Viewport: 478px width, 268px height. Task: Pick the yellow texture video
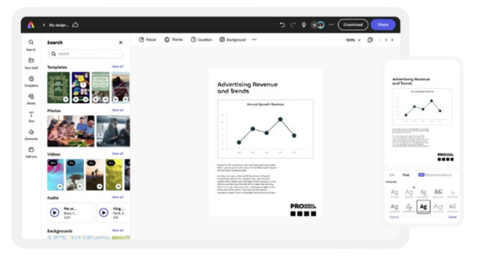(x=114, y=175)
